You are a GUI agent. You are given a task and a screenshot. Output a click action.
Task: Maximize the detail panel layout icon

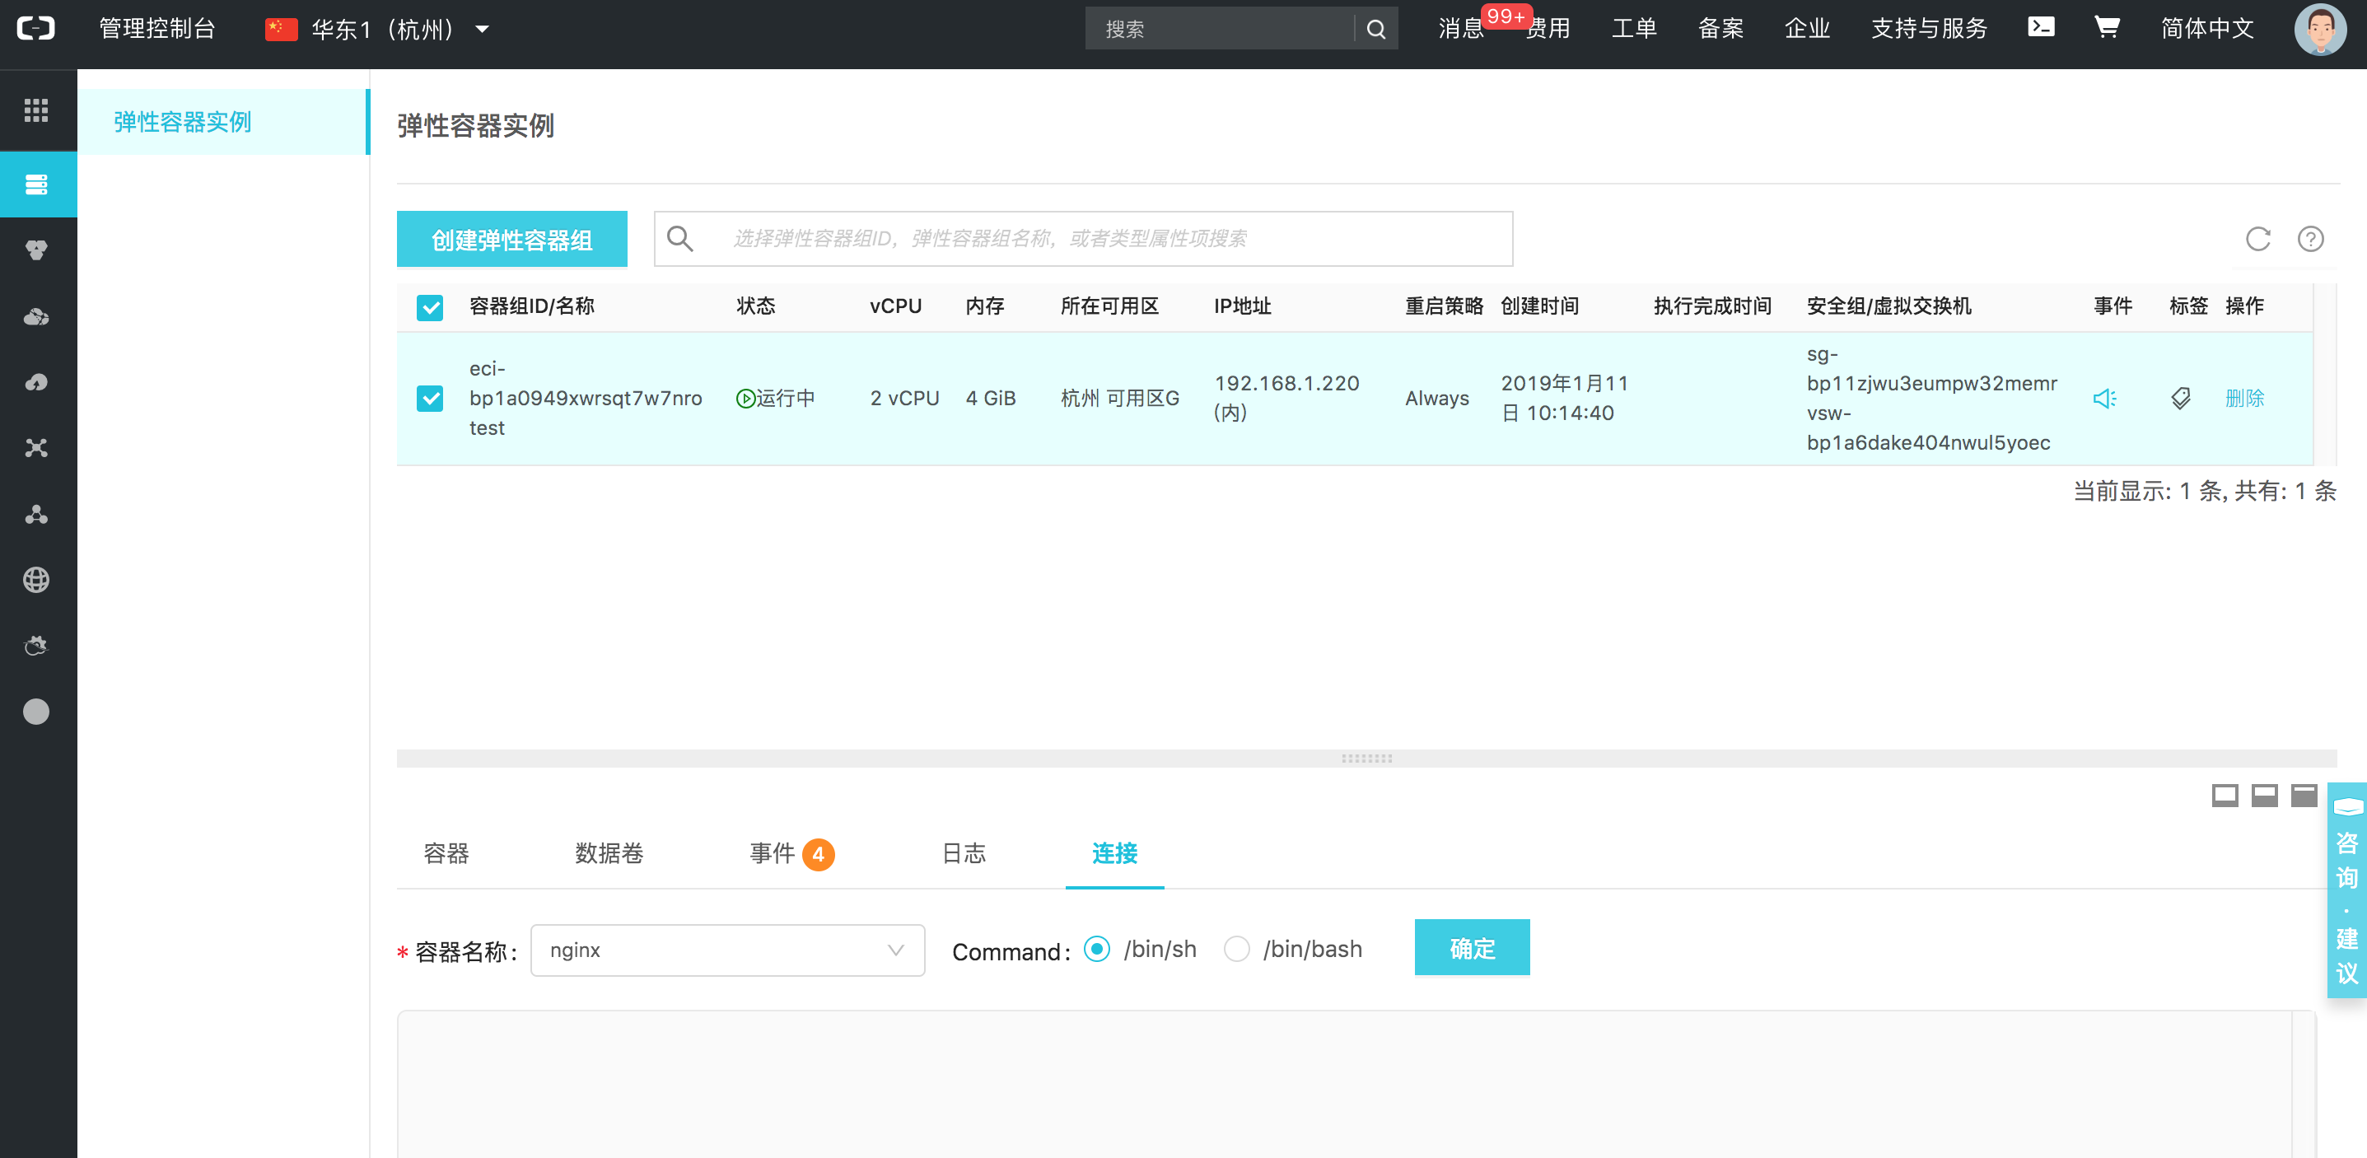pyautogui.click(x=2304, y=796)
